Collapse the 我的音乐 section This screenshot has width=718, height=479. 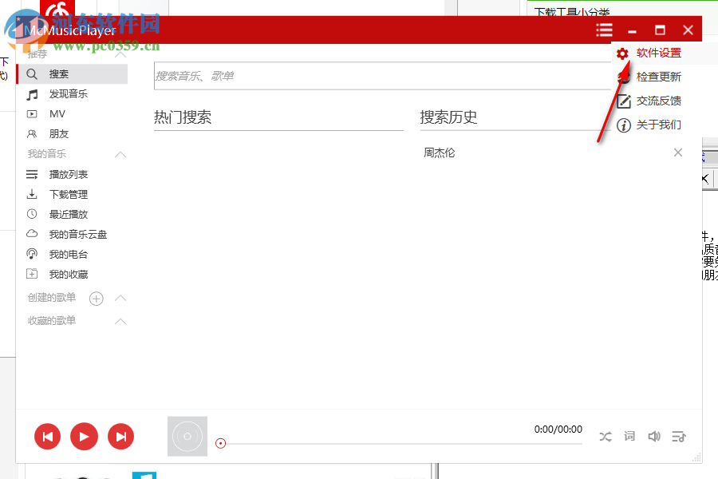pos(120,154)
